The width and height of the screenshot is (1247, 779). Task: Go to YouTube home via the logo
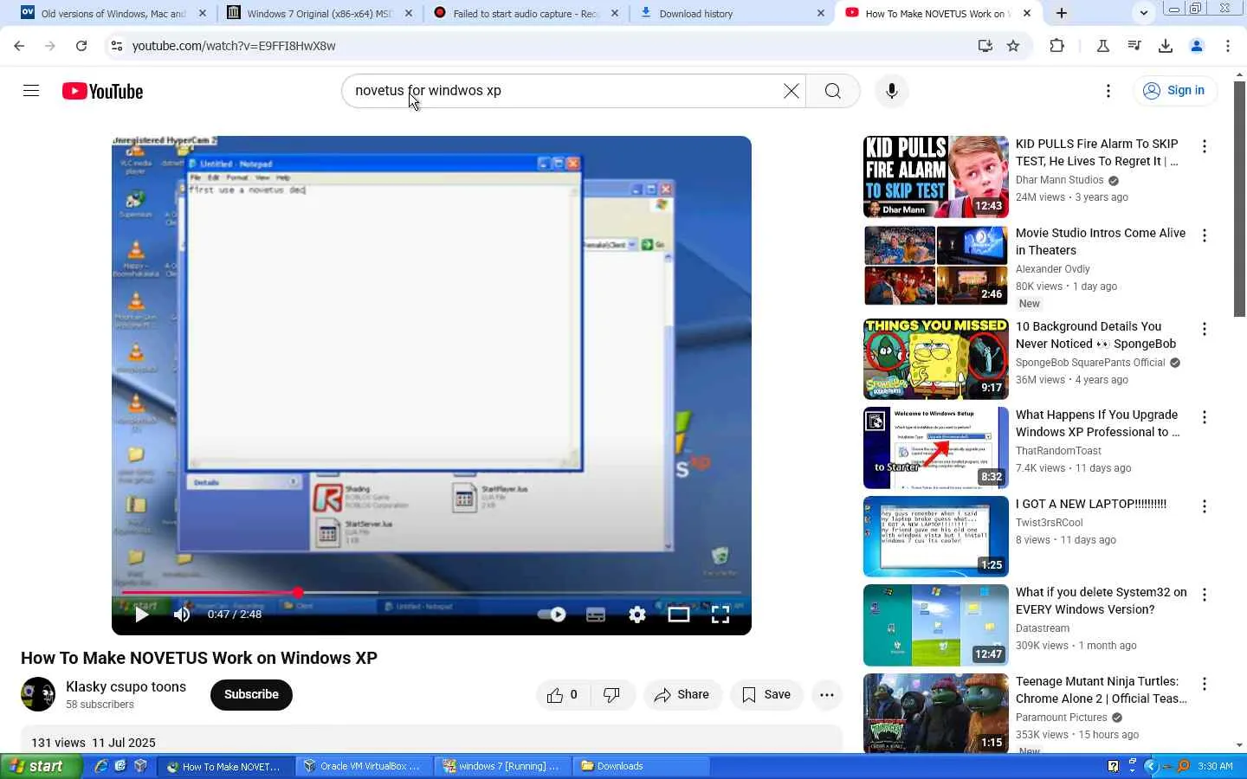click(x=102, y=91)
